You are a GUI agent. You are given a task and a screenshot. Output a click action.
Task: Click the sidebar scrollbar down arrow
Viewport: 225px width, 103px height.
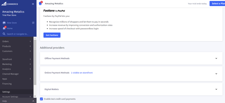35,96
